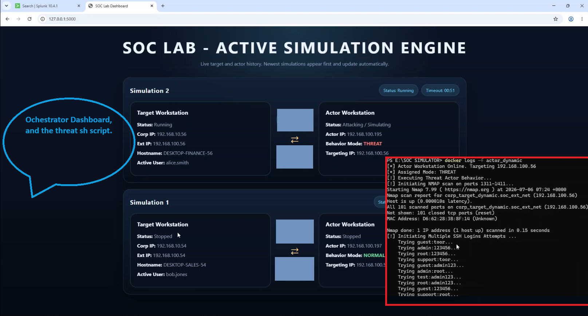The height and width of the screenshot is (316, 588).
Task: Click Corp IP 192.168.10.54
Action: 162,246
